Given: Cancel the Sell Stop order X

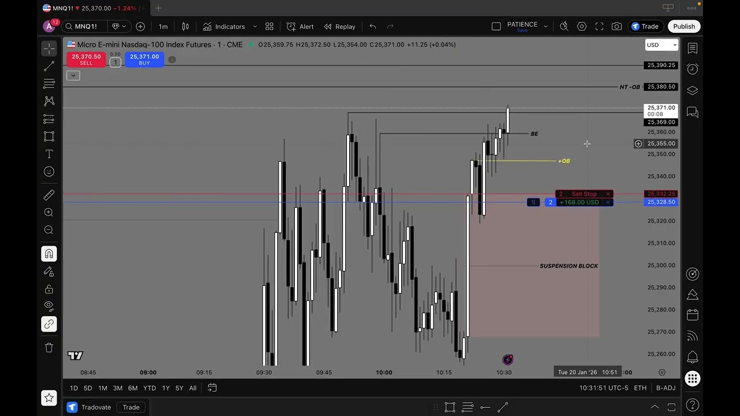Looking at the screenshot, I should click(x=608, y=194).
